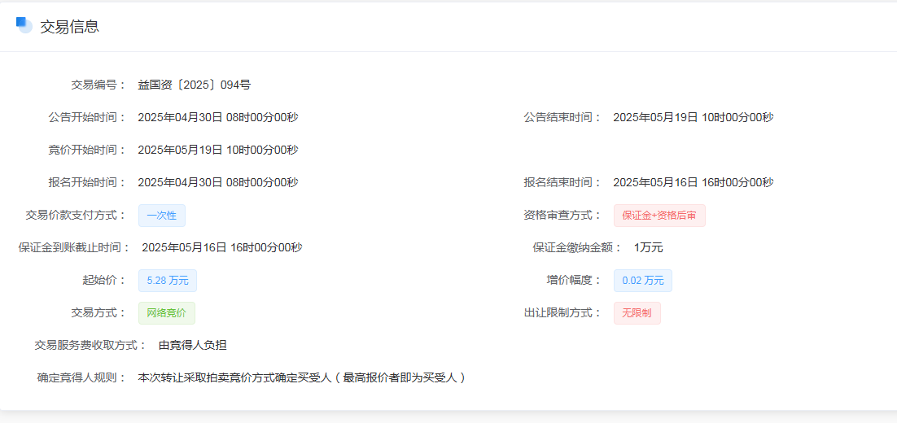
Task: Click the 保证金+资格后审 tag
Action: tap(659, 216)
